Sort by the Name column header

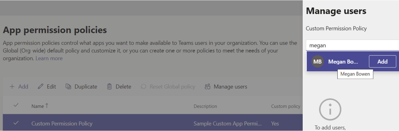point(38,106)
